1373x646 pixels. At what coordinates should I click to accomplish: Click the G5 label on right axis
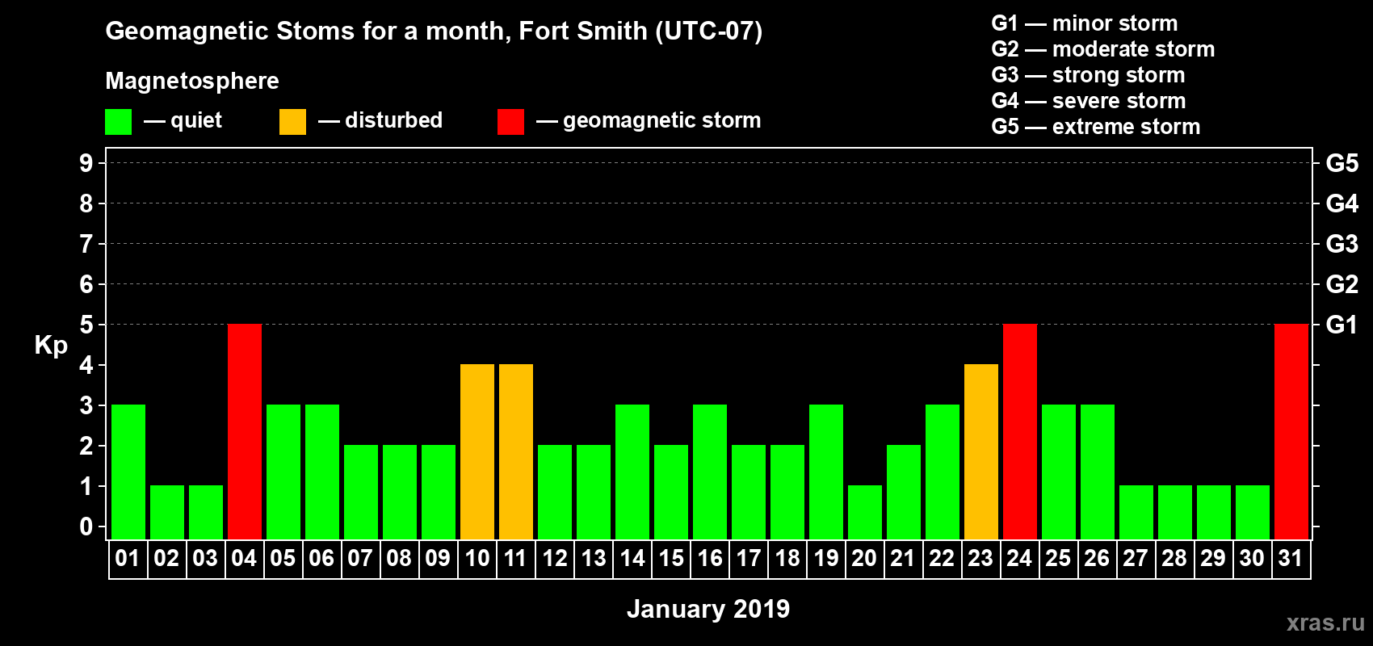point(1342,163)
